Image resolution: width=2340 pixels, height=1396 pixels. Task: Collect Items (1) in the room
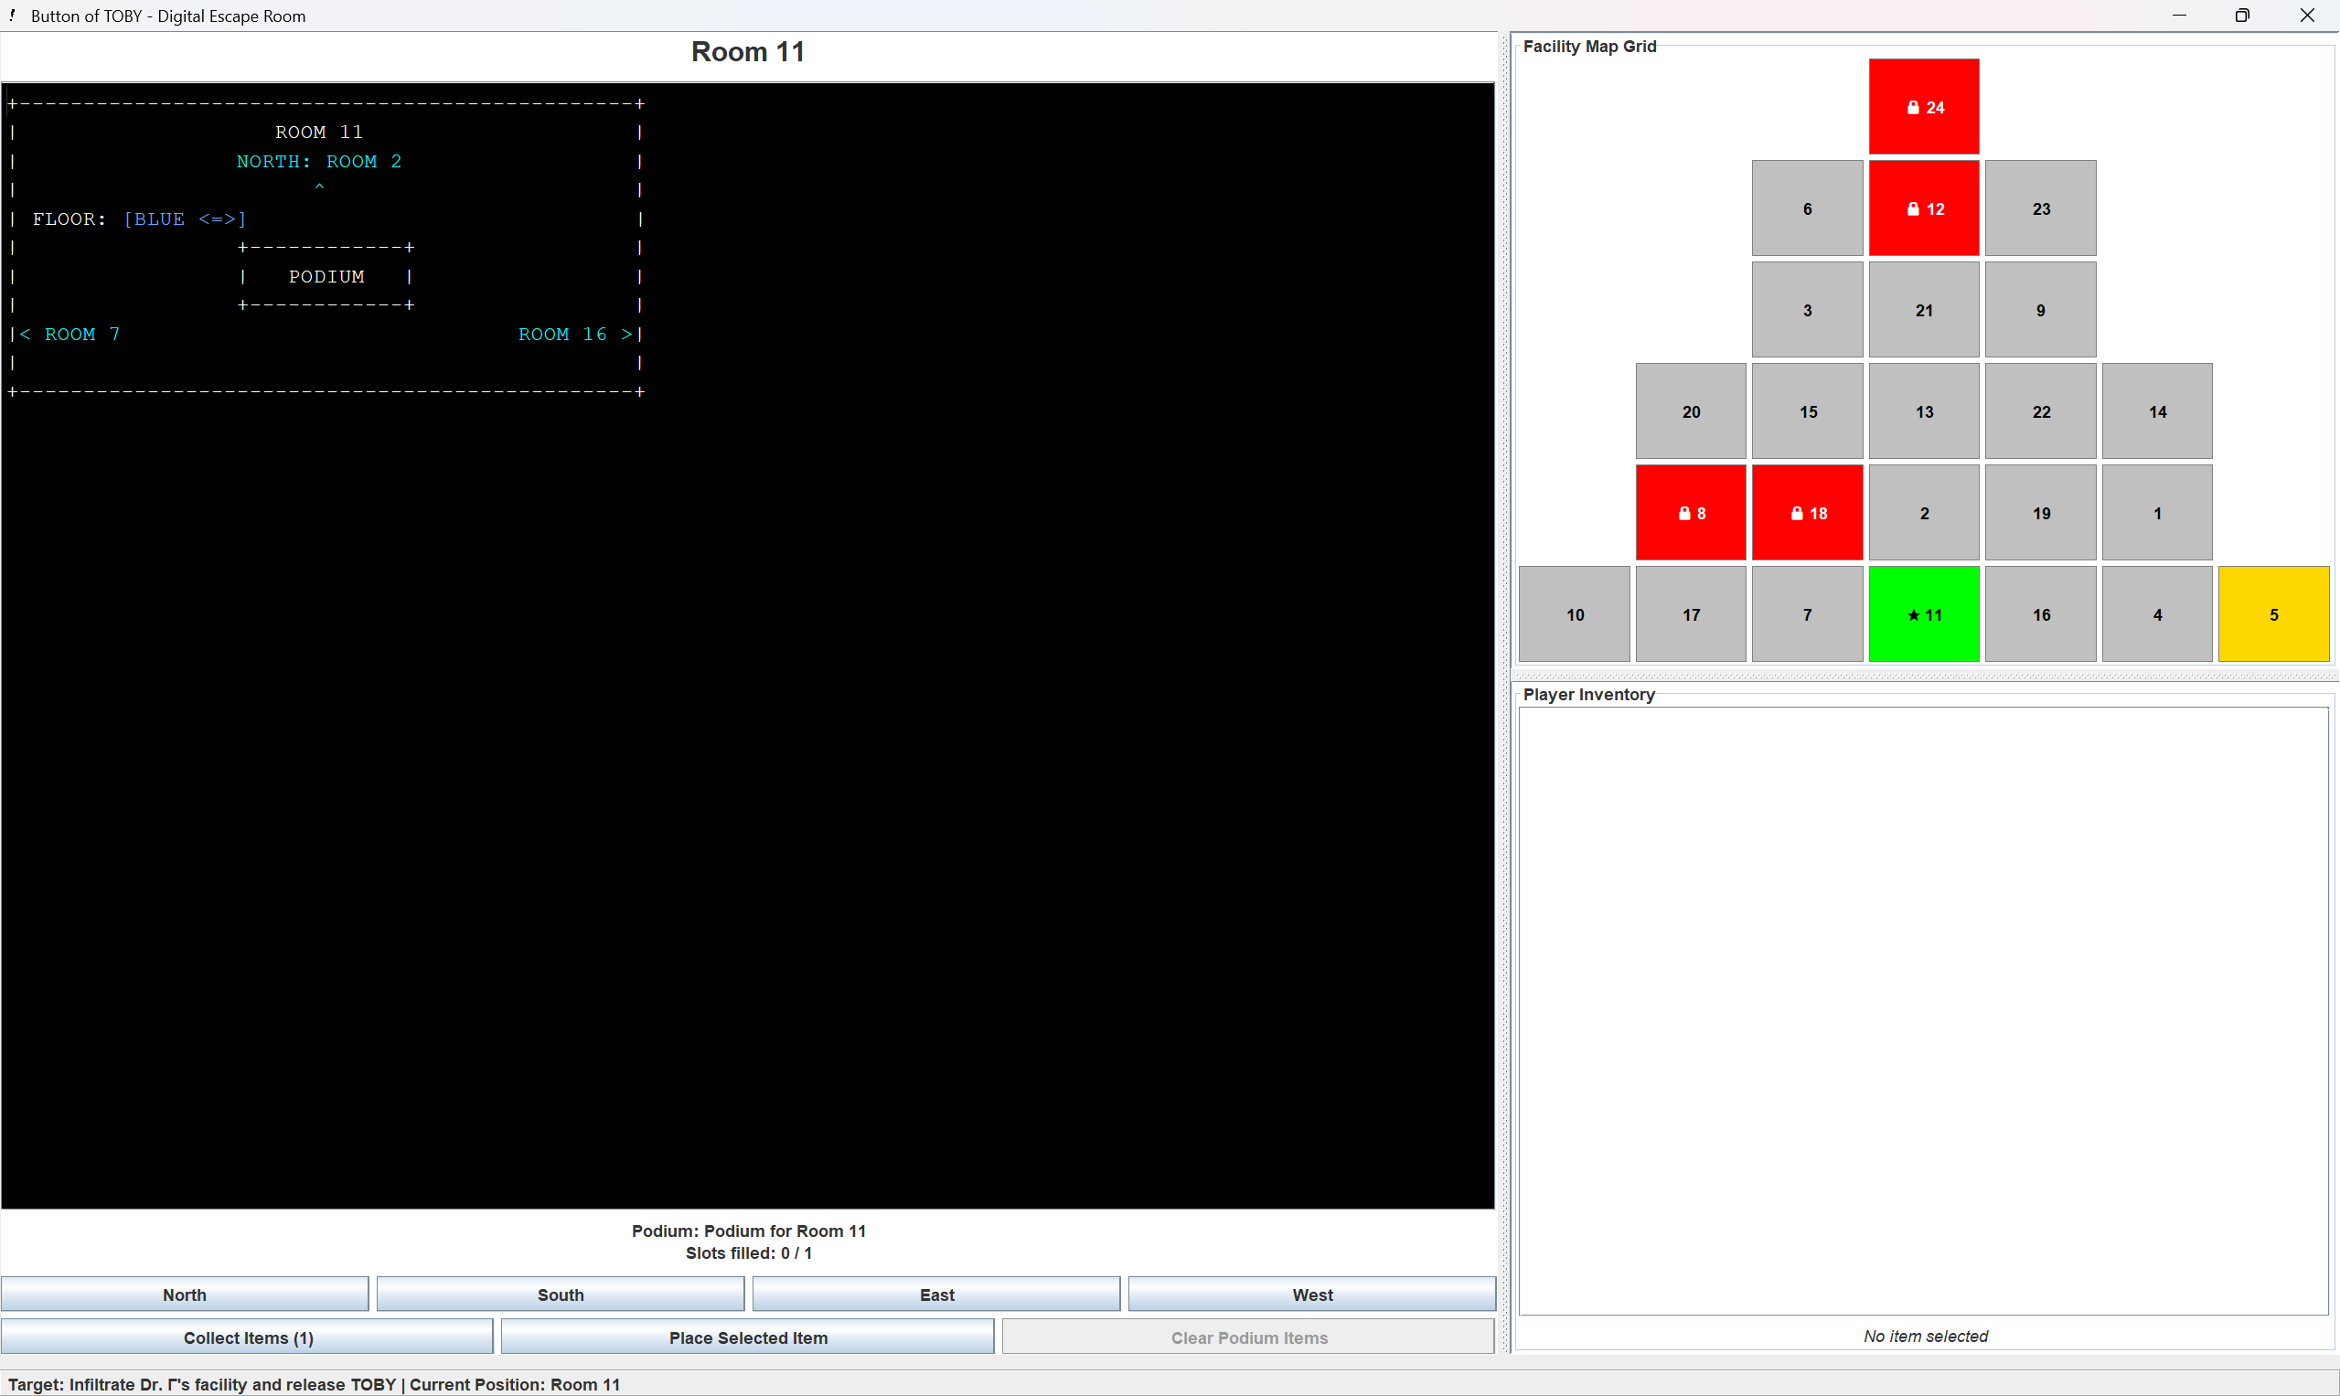pyautogui.click(x=248, y=1337)
